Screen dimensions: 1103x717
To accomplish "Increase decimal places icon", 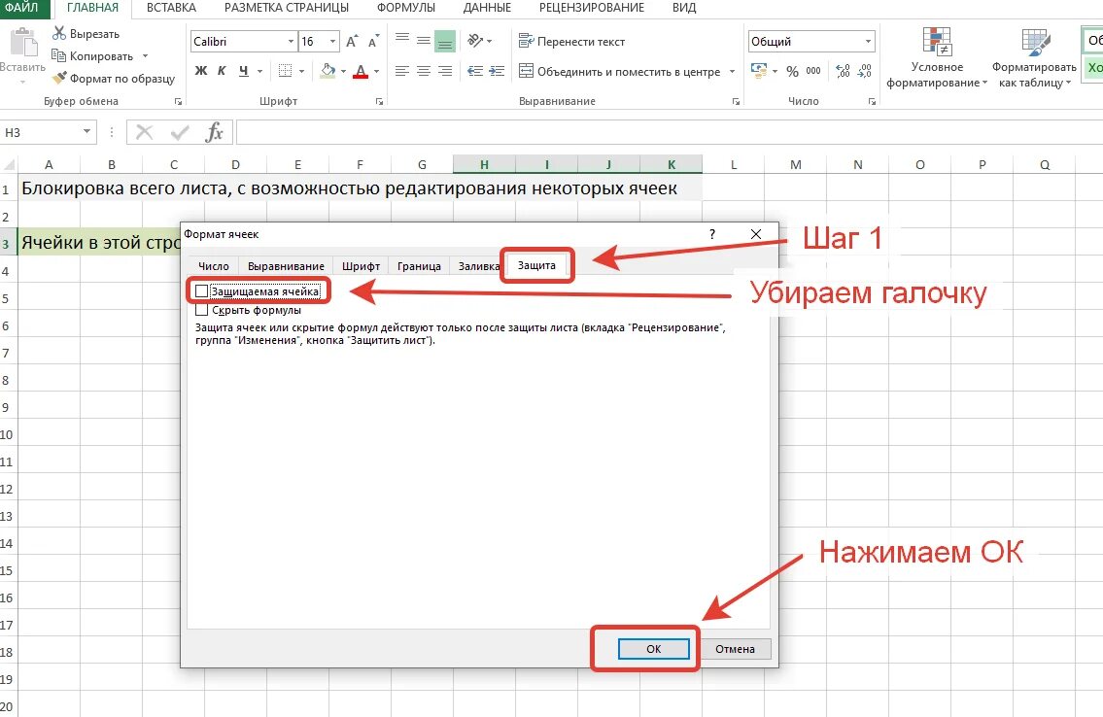I will [843, 71].
